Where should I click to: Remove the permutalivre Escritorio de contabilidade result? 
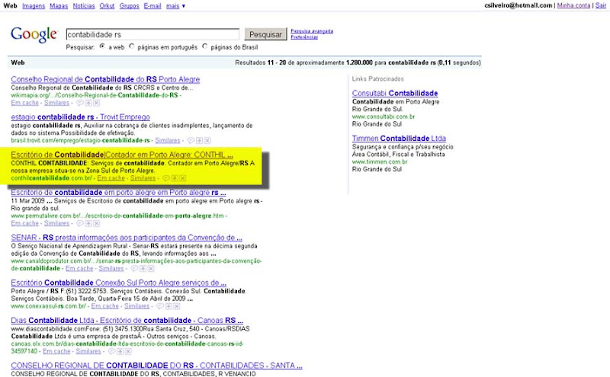[x=97, y=223]
